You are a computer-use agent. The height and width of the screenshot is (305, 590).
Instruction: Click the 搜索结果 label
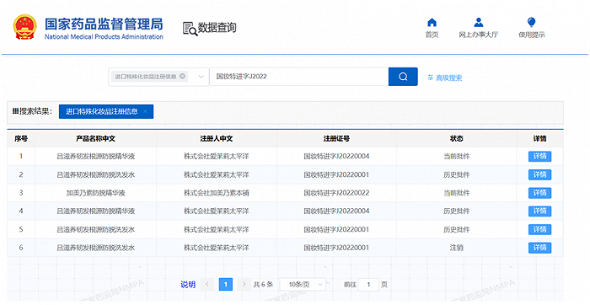(32, 112)
